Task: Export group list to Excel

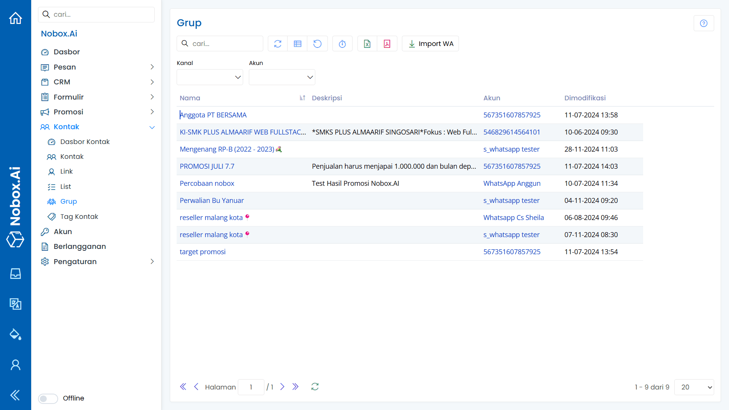Action: pos(367,44)
